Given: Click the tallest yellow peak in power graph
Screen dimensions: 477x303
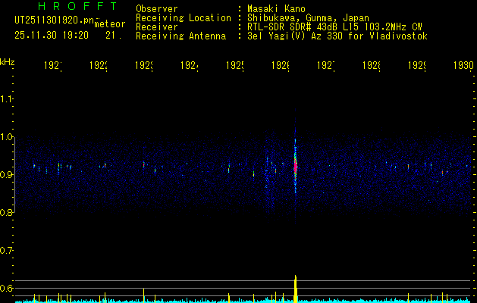Looking at the screenshot, I should tap(295, 289).
